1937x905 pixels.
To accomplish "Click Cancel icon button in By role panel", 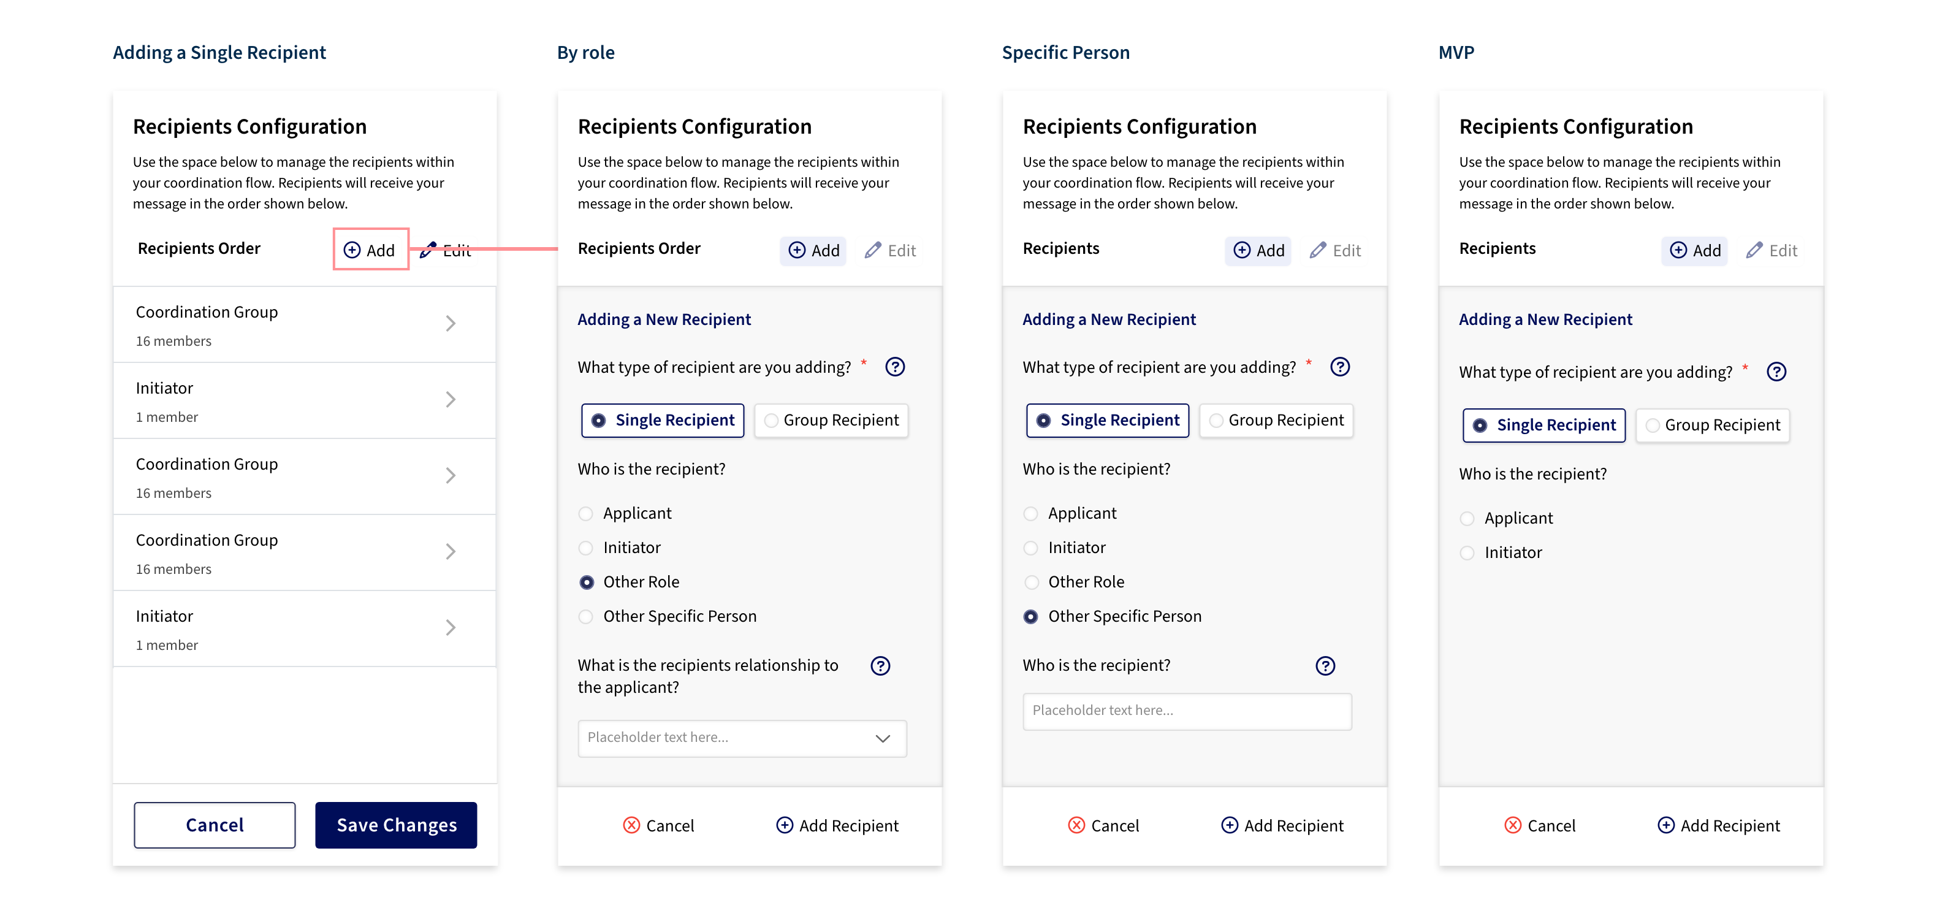I will click(659, 825).
